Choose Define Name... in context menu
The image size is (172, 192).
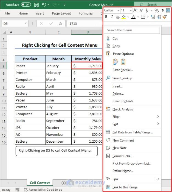(132, 171)
